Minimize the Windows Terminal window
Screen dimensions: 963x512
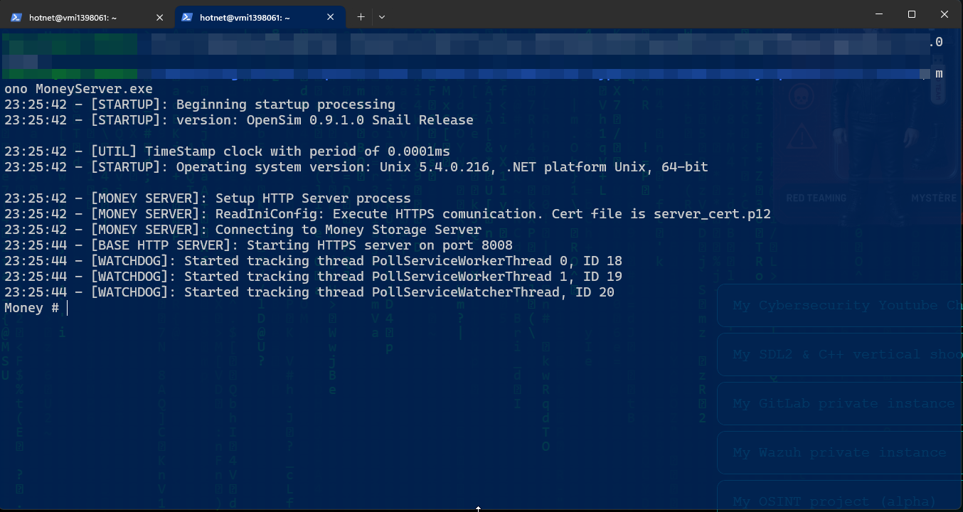(879, 14)
